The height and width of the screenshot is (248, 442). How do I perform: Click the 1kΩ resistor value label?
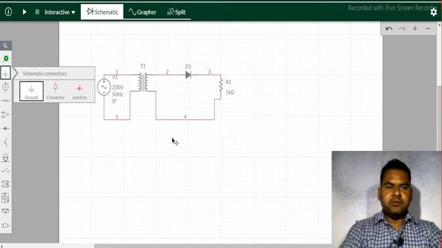(230, 92)
